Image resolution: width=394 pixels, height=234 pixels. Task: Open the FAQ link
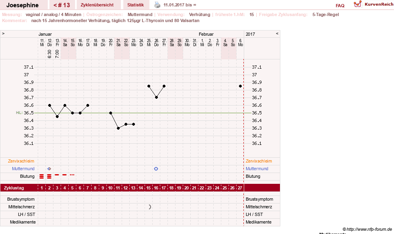[x=340, y=6]
